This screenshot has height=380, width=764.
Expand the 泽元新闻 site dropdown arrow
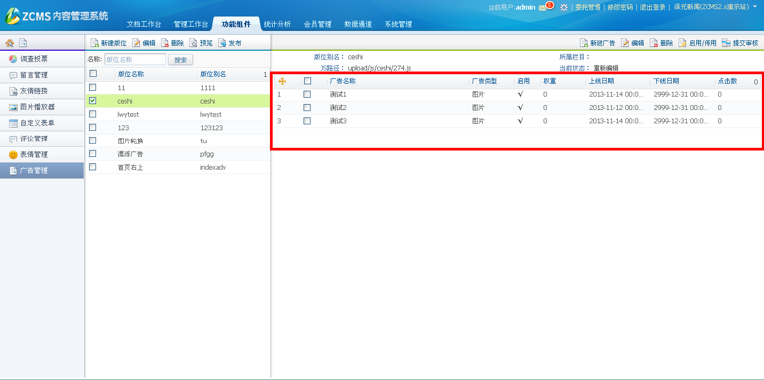click(755, 6)
